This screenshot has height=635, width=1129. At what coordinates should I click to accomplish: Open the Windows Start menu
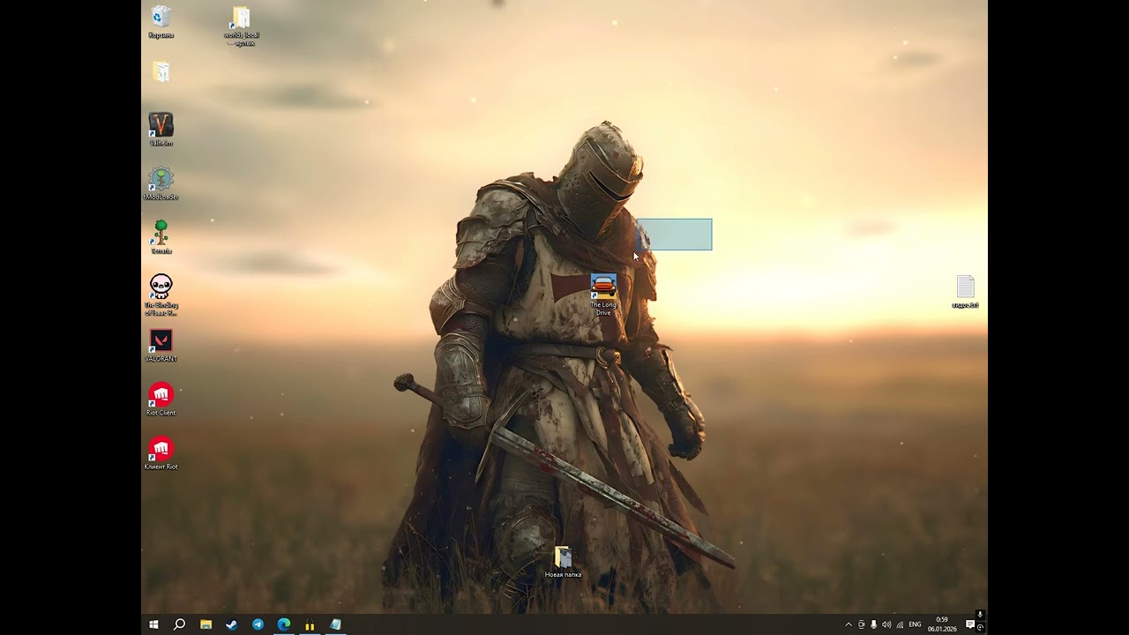click(x=153, y=624)
